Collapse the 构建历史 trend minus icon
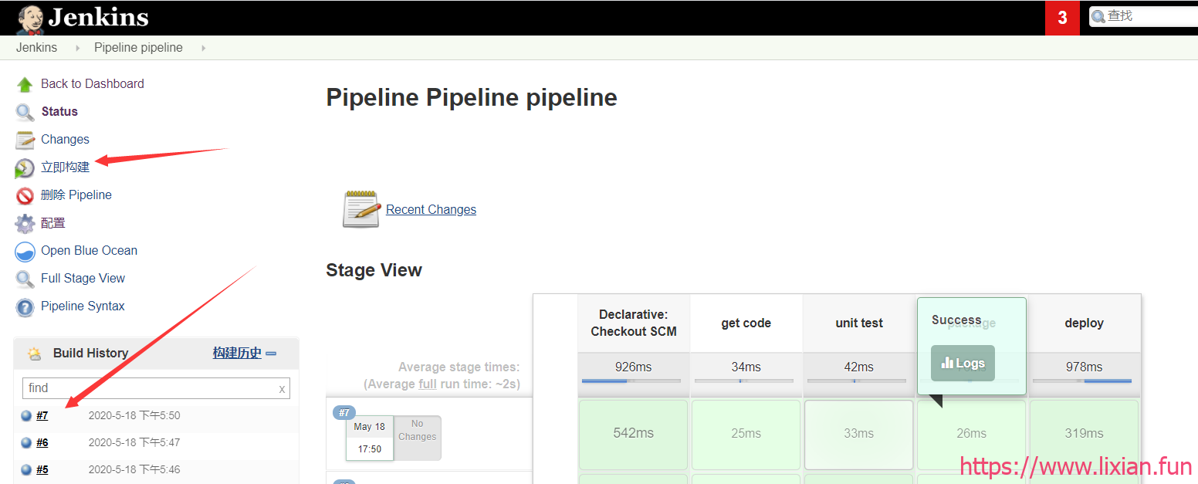The image size is (1198, 484). pyautogui.click(x=270, y=354)
